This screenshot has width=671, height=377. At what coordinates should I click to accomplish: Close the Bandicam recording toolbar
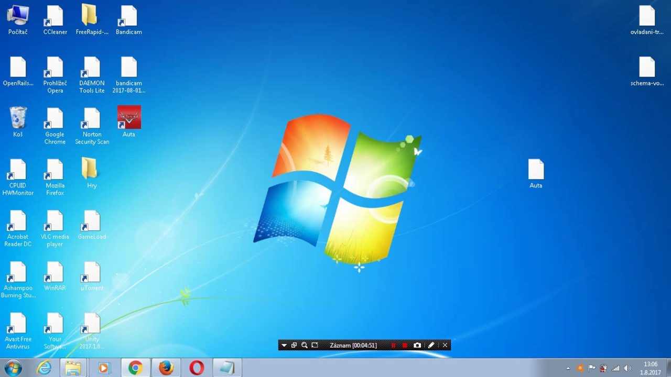pos(445,345)
